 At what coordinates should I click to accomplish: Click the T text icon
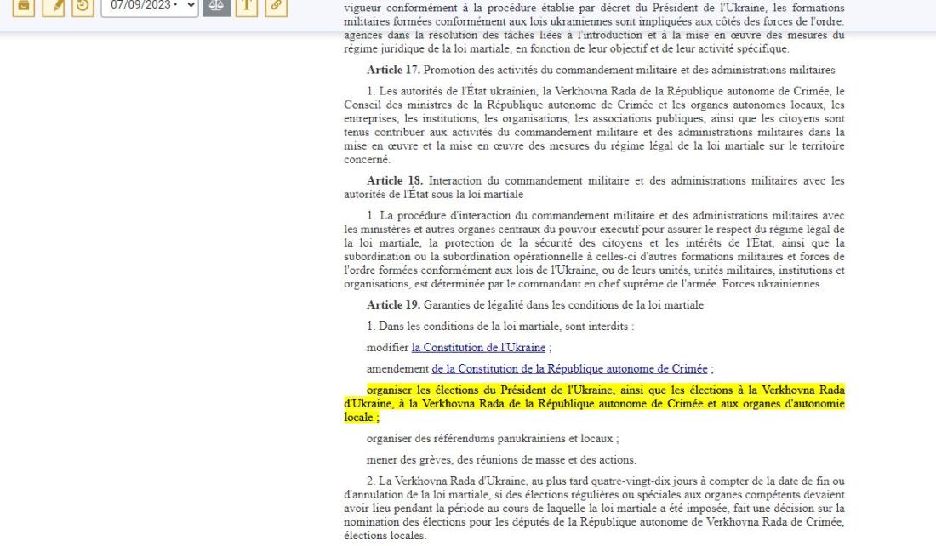(x=247, y=7)
